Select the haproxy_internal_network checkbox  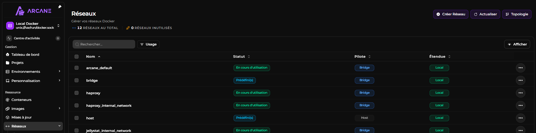click(77, 105)
